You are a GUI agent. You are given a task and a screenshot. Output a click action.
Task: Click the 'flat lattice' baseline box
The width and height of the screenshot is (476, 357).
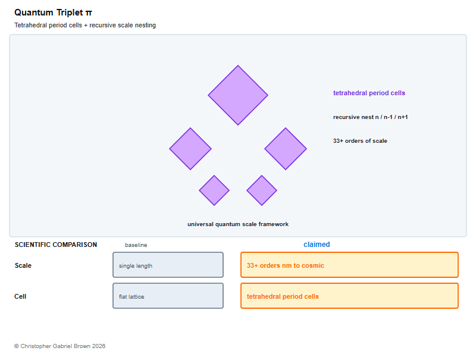point(168,296)
